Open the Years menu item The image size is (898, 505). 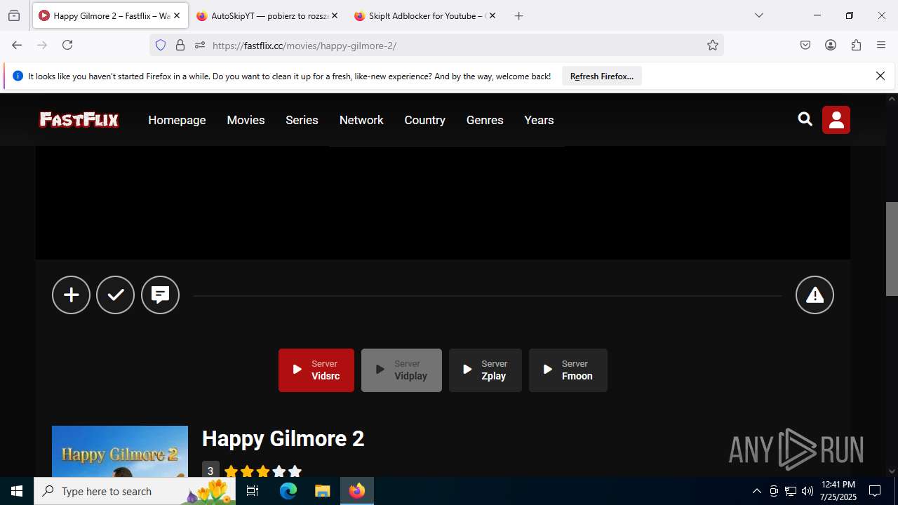click(x=539, y=120)
